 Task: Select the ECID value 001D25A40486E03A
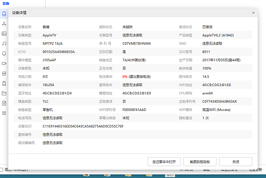(x=59, y=52)
